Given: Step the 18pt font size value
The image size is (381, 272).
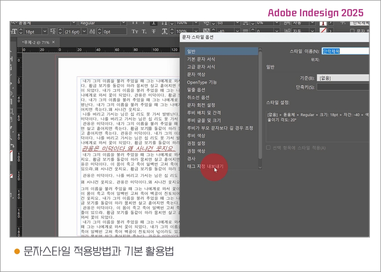Looking at the screenshot, I should click(21, 32).
